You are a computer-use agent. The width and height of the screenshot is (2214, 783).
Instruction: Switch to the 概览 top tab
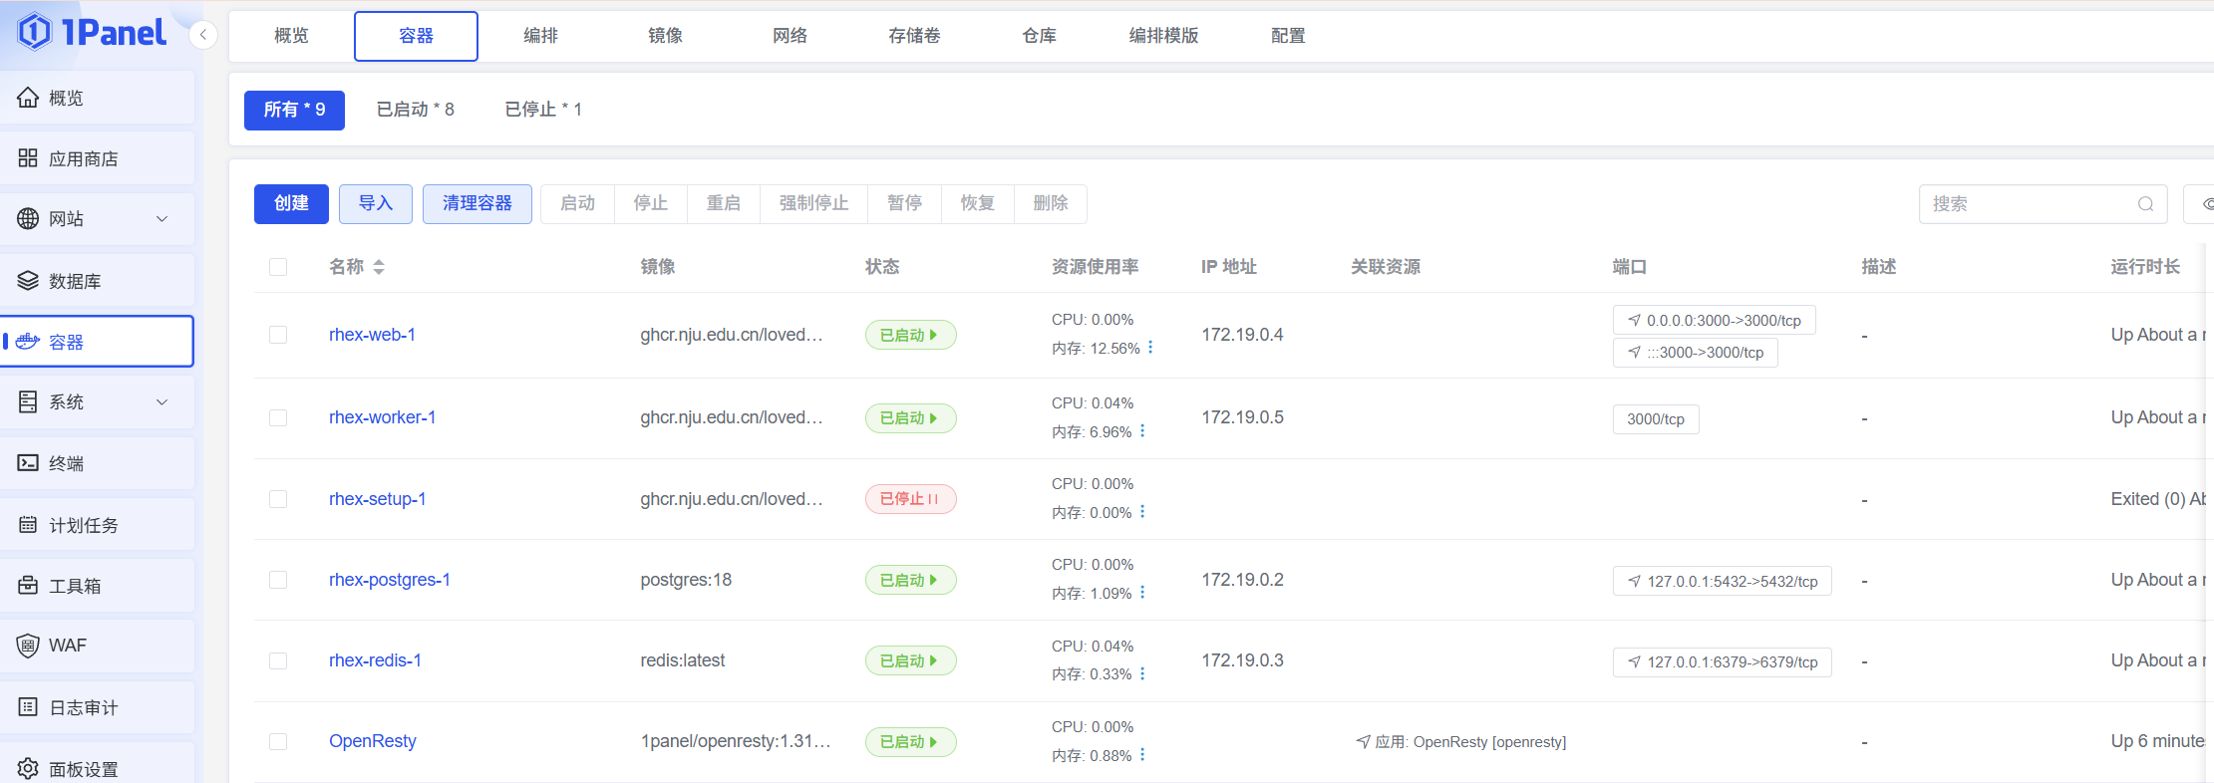pos(291,36)
